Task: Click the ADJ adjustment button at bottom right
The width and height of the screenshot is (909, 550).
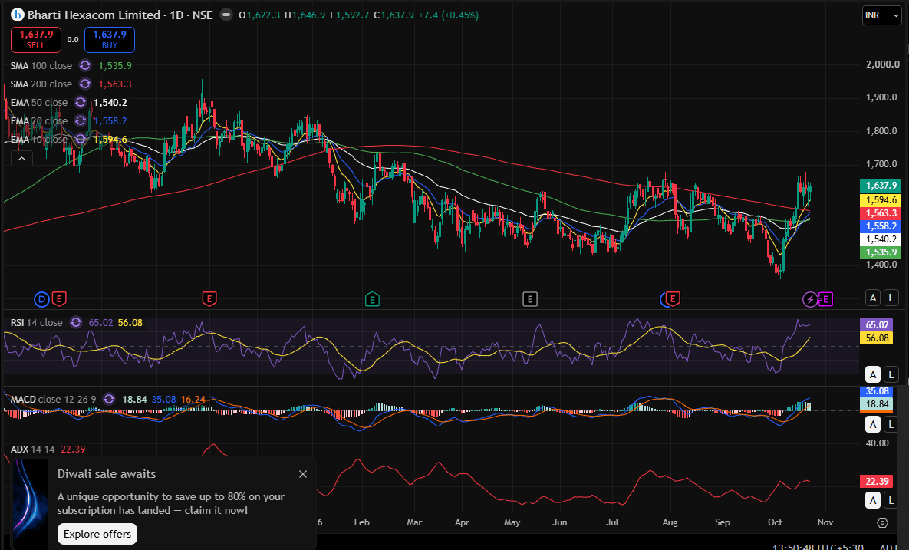Action: click(x=888, y=547)
